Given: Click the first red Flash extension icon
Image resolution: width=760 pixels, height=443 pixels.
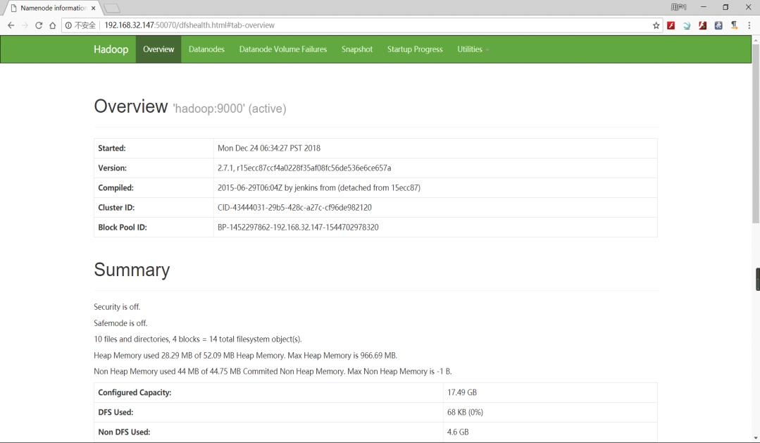Looking at the screenshot, I should pyautogui.click(x=672, y=25).
